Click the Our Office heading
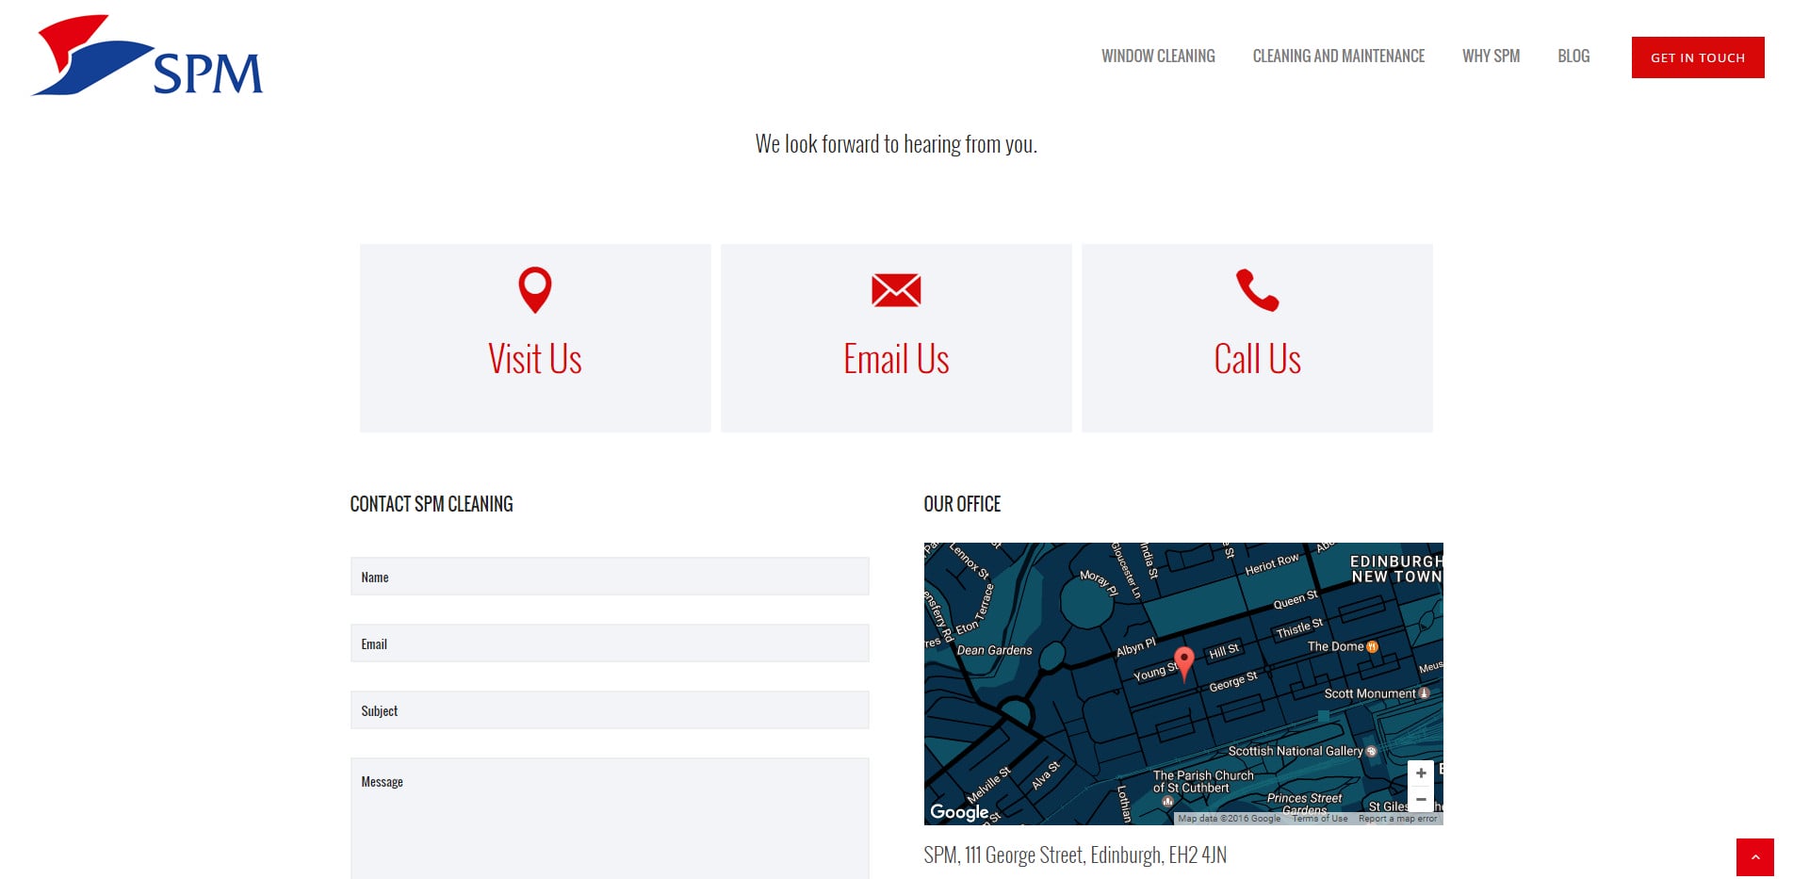 (962, 504)
